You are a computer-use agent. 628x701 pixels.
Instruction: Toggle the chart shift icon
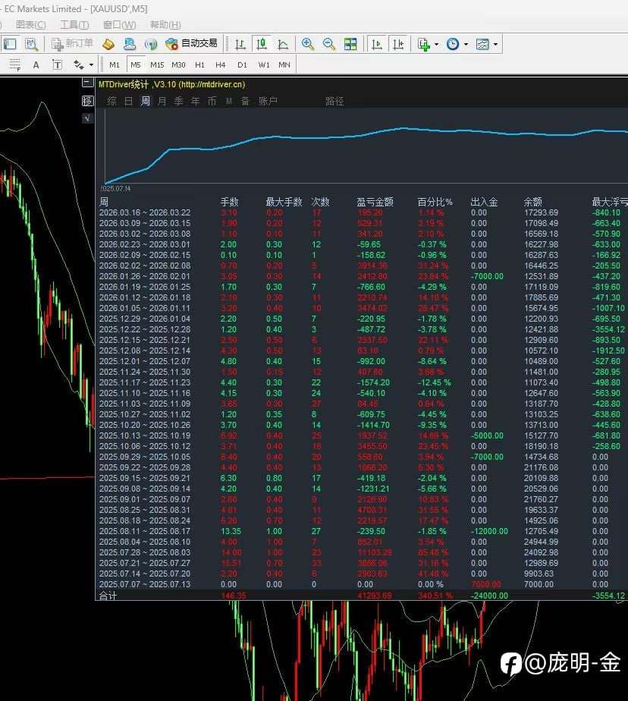tap(398, 44)
